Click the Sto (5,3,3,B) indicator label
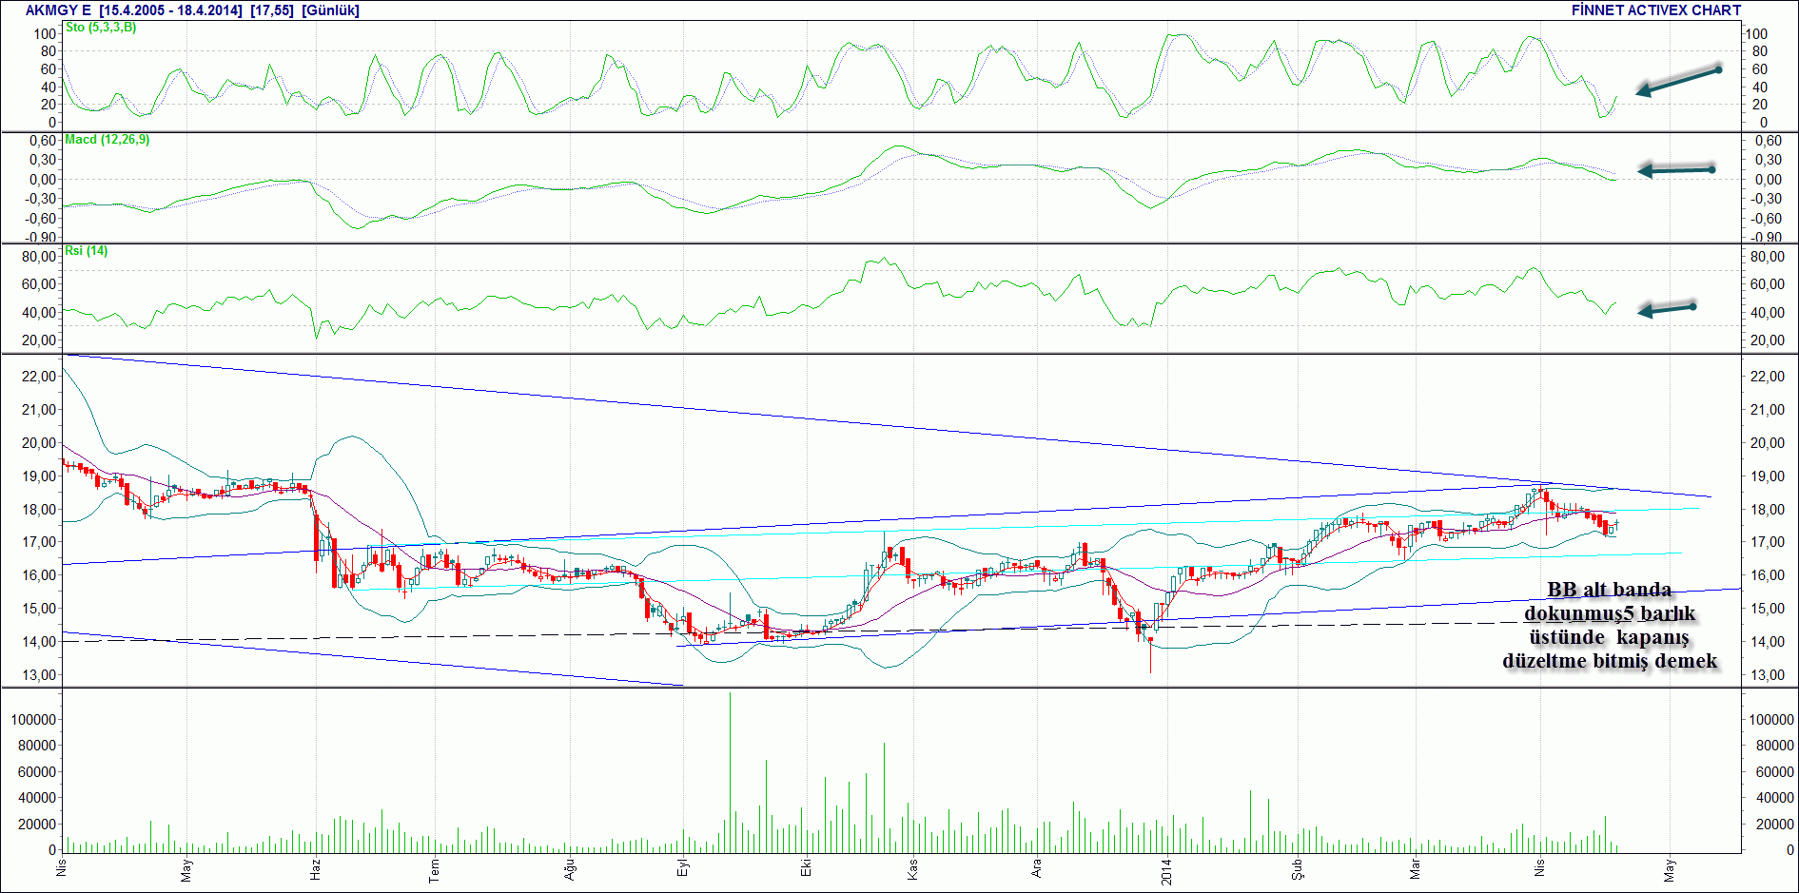 [101, 28]
